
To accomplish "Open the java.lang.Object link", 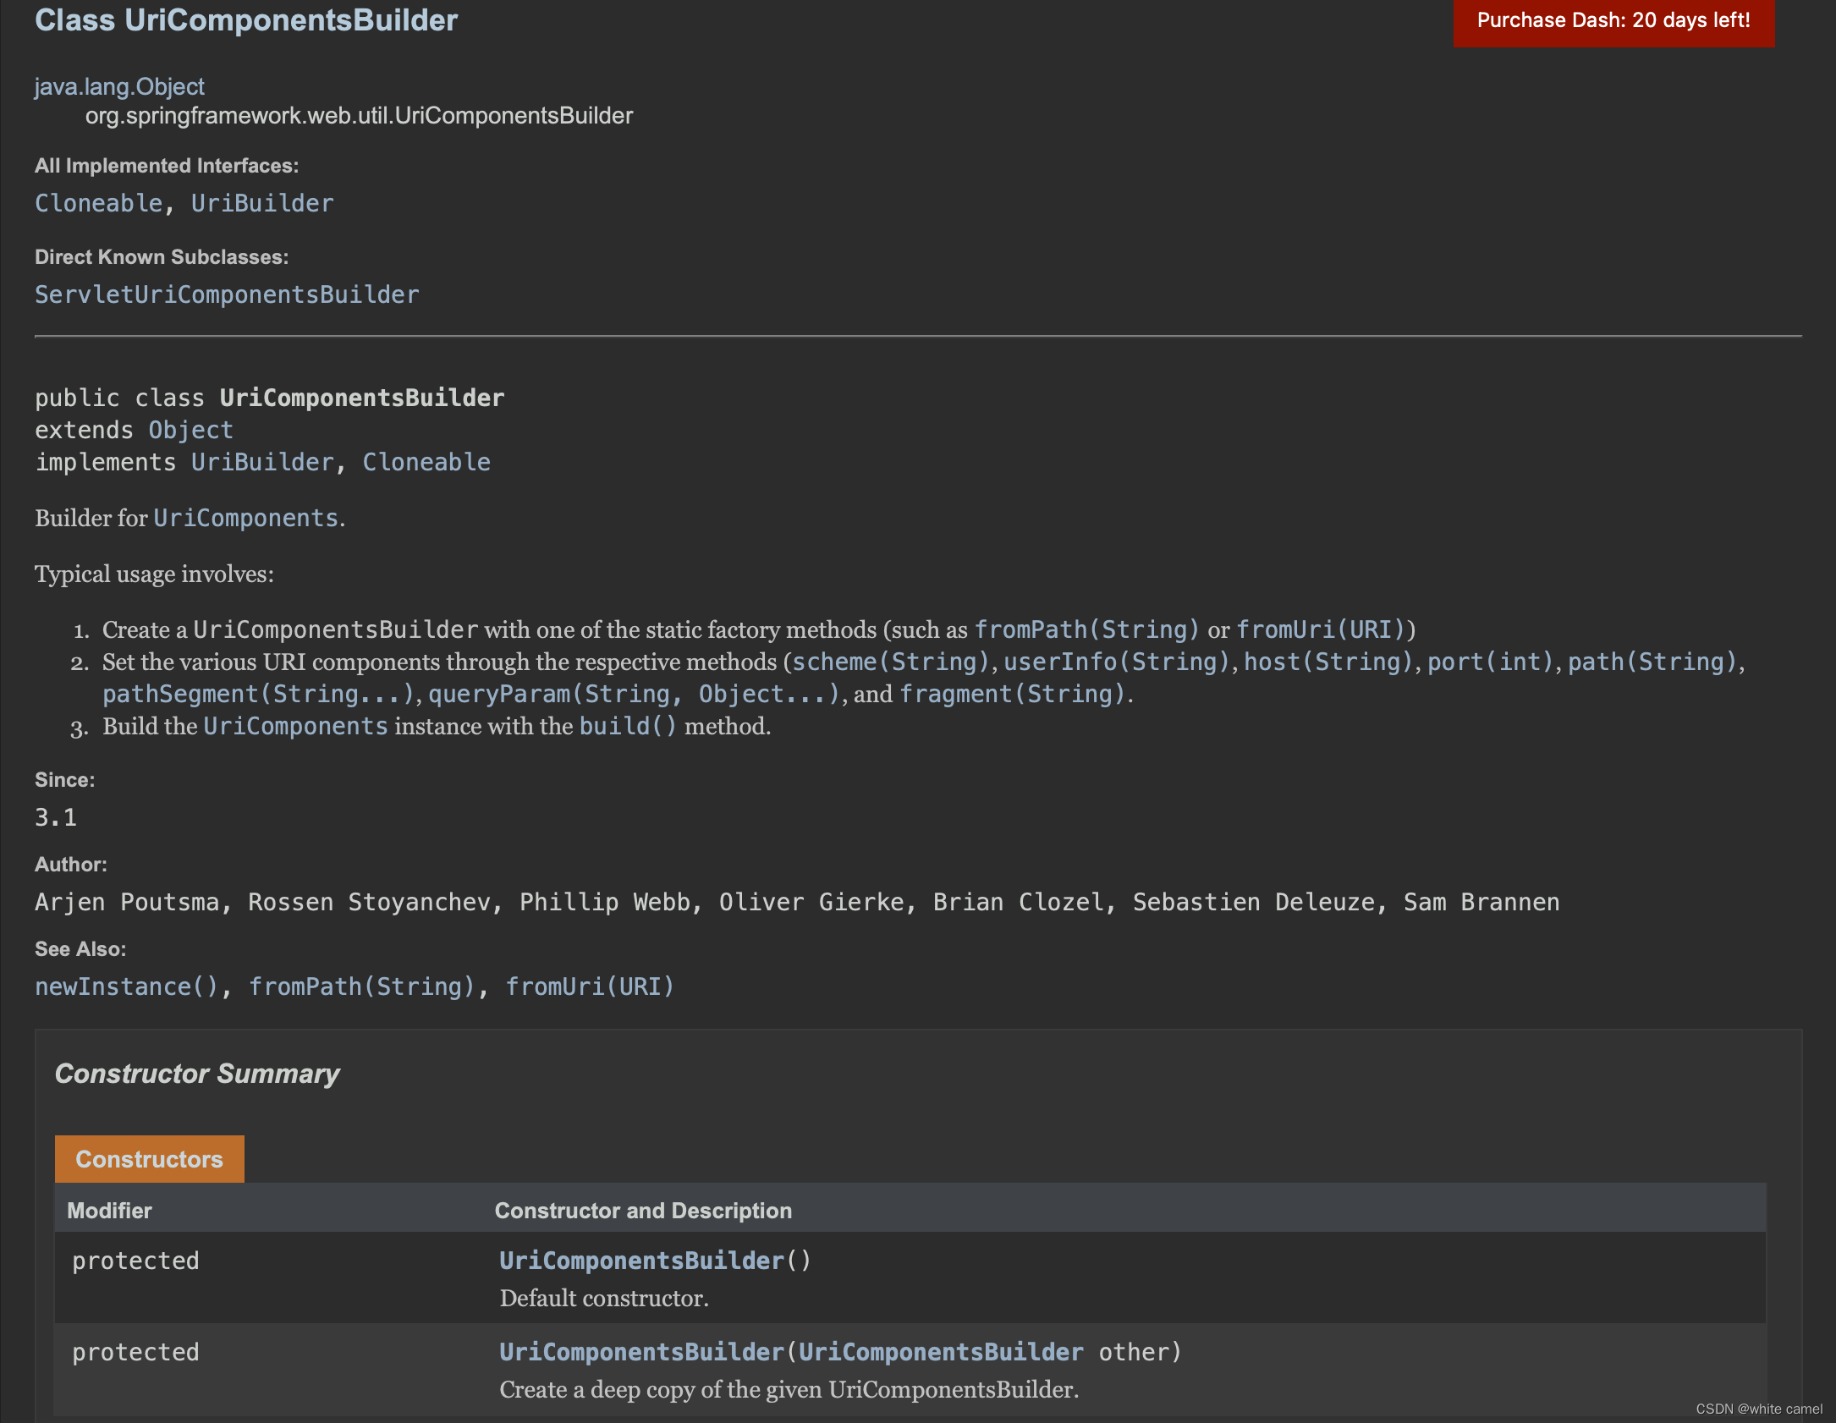I will coord(119,86).
